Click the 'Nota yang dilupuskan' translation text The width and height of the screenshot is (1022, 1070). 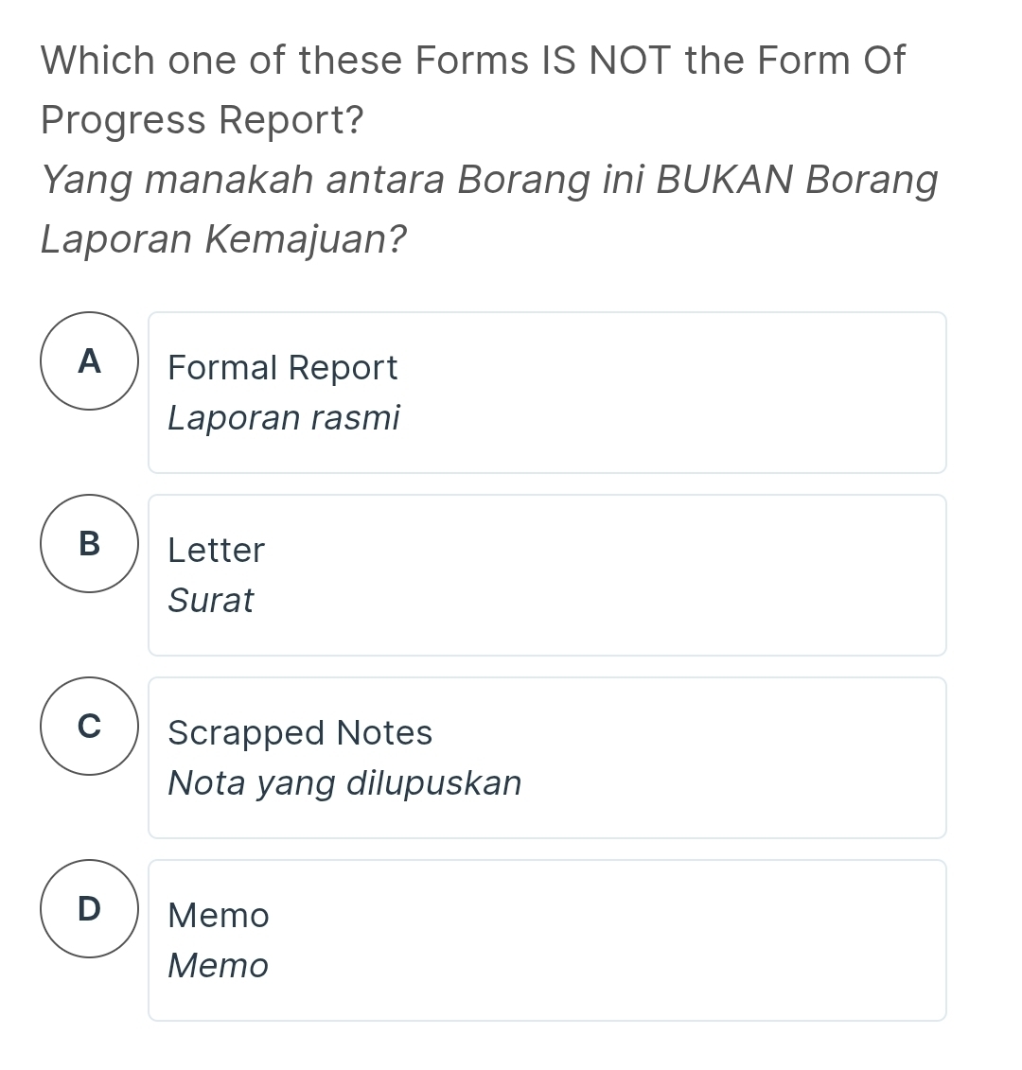tap(344, 782)
